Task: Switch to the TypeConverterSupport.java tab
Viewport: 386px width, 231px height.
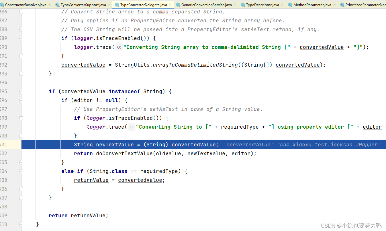Action: point(83,5)
